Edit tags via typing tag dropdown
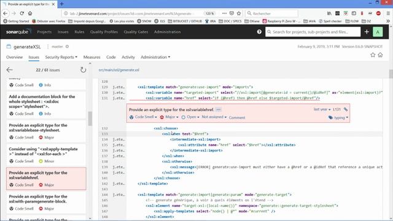The width and height of the screenshot is (393, 221). pyautogui.click(x=338, y=117)
